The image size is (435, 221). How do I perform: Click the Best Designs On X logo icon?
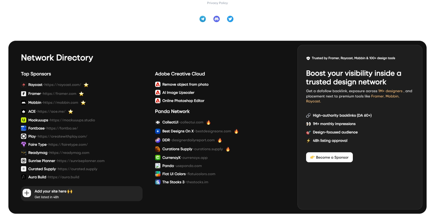158,131
